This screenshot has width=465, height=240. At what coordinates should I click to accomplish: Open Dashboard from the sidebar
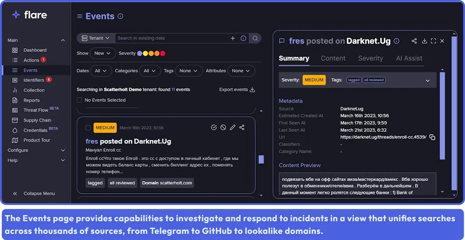pos(35,50)
